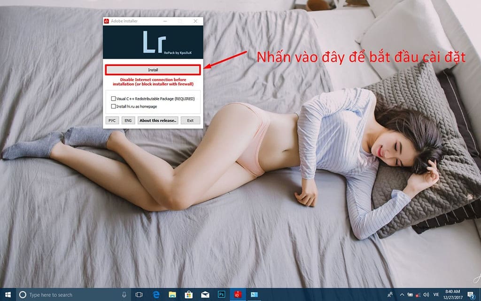
Task: Open File Explorer from taskbar
Action: pyautogui.click(x=172, y=294)
